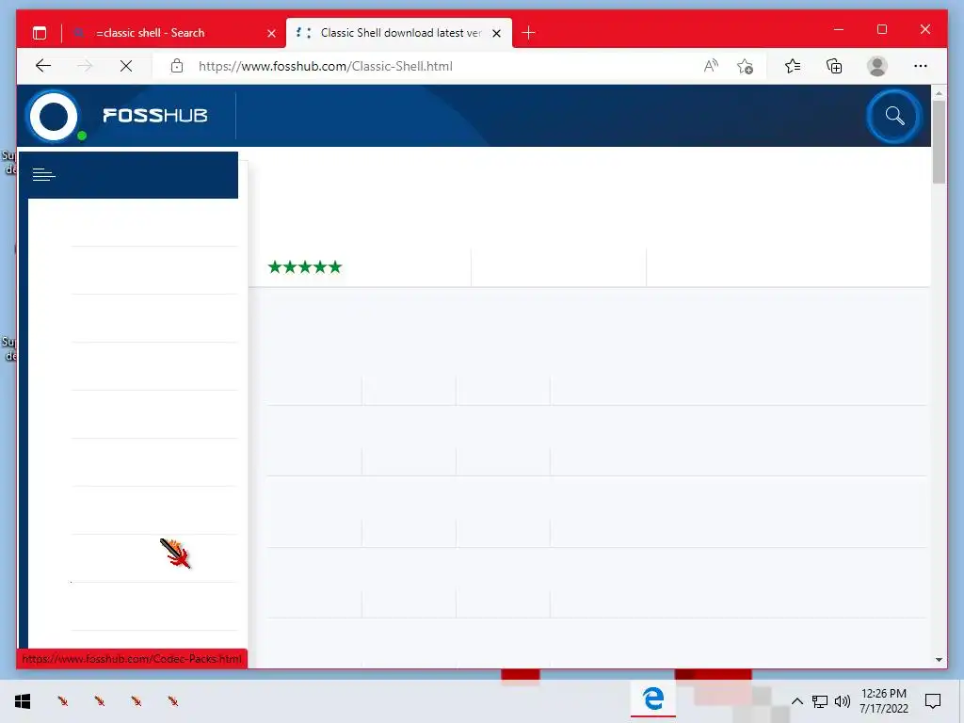Click the FossHub circular logo
The width and height of the screenshot is (964, 723).
tap(54, 116)
